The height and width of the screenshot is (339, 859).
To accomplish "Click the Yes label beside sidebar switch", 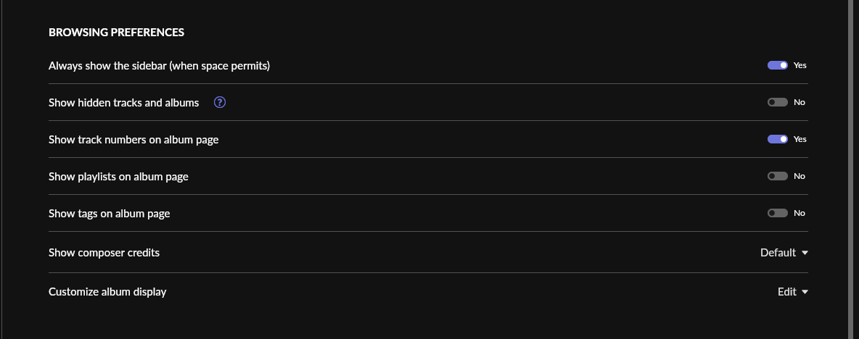I will coord(800,65).
